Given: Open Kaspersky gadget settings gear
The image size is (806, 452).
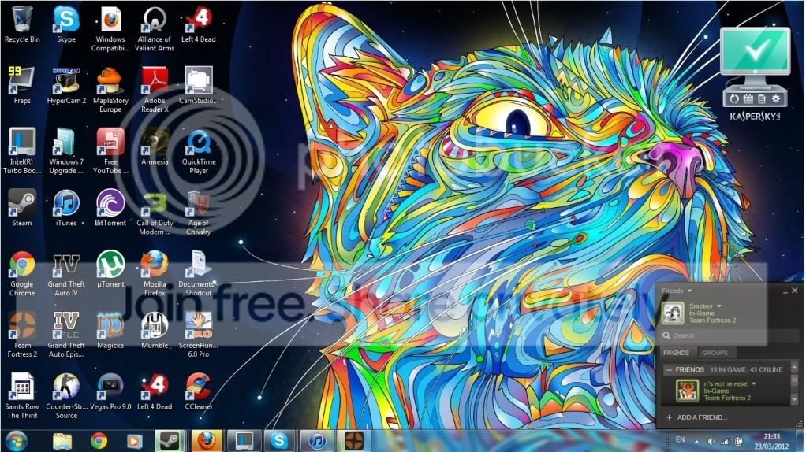Looking at the screenshot, I should coord(776,99).
